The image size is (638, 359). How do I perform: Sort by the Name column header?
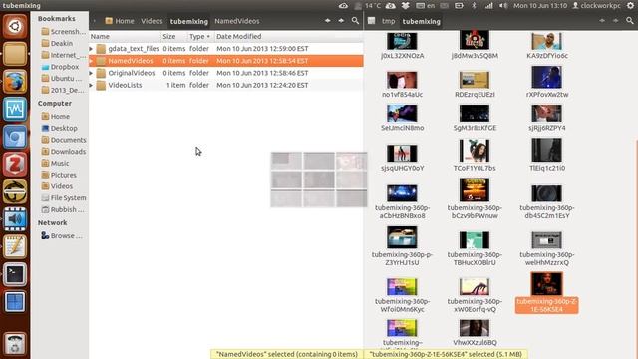click(125, 36)
